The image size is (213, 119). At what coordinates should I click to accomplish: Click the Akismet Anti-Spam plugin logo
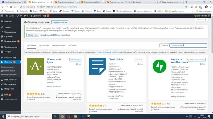point(35,66)
